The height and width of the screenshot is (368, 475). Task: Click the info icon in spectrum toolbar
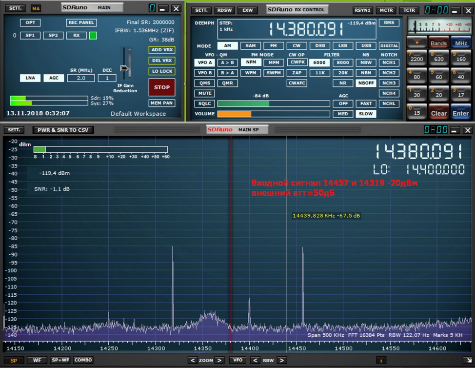point(381,360)
